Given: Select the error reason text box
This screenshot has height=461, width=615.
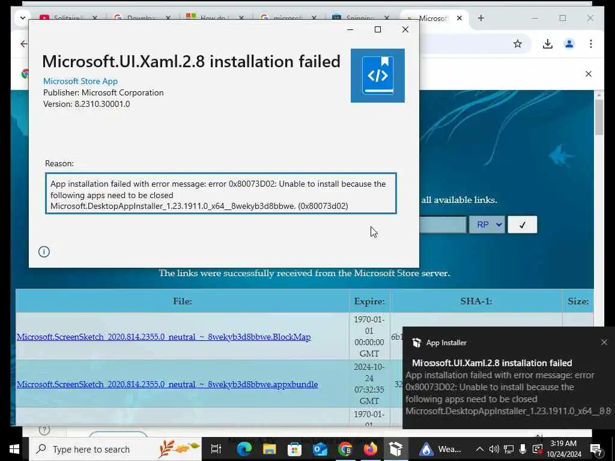Looking at the screenshot, I should point(221,193).
